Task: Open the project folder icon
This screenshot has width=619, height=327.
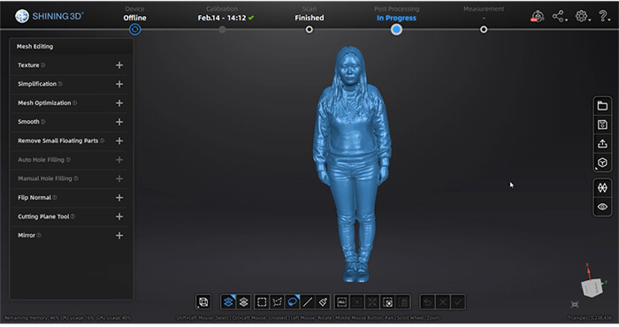Action: [x=602, y=106]
